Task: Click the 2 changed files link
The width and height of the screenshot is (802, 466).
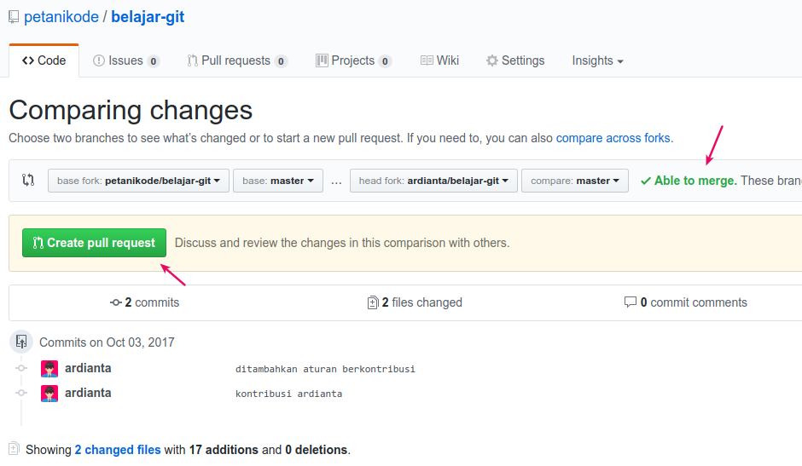Action: click(118, 450)
